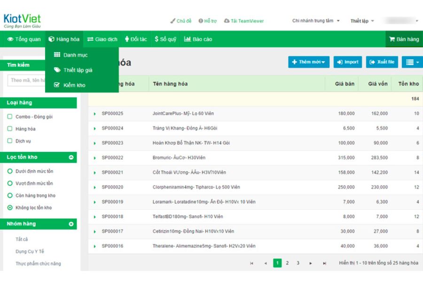This screenshot has width=423, height=282.
Task: Click the Tải TeamViewer cloud icon
Action: (227, 21)
